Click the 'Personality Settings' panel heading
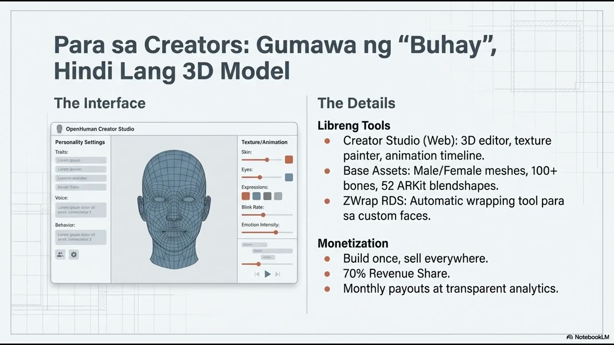The image size is (614, 345). click(80, 142)
